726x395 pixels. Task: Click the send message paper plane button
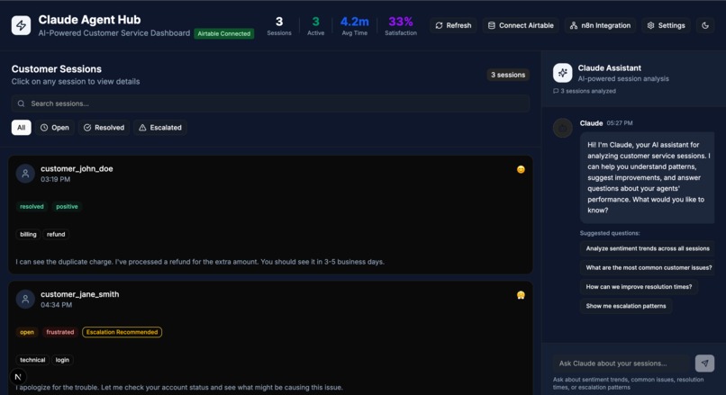coord(704,364)
